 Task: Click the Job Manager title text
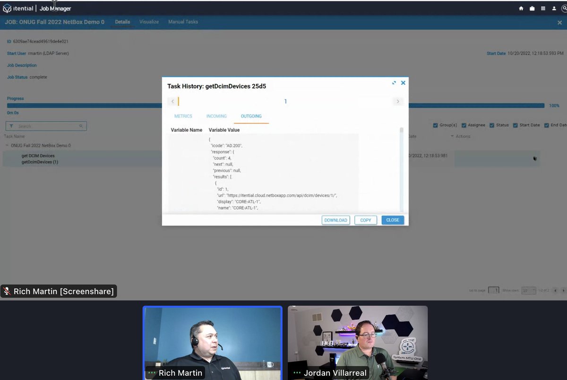click(55, 8)
